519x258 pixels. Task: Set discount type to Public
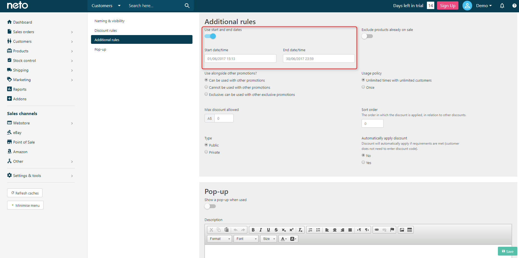pyautogui.click(x=206, y=145)
